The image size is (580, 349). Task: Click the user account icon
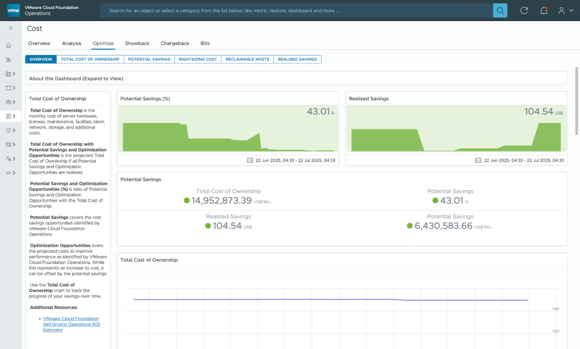pos(561,10)
